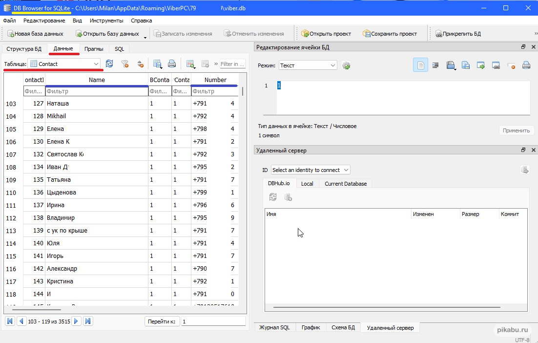Open the Режим Текст dropdown
The width and height of the screenshot is (538, 343).
click(x=308, y=65)
